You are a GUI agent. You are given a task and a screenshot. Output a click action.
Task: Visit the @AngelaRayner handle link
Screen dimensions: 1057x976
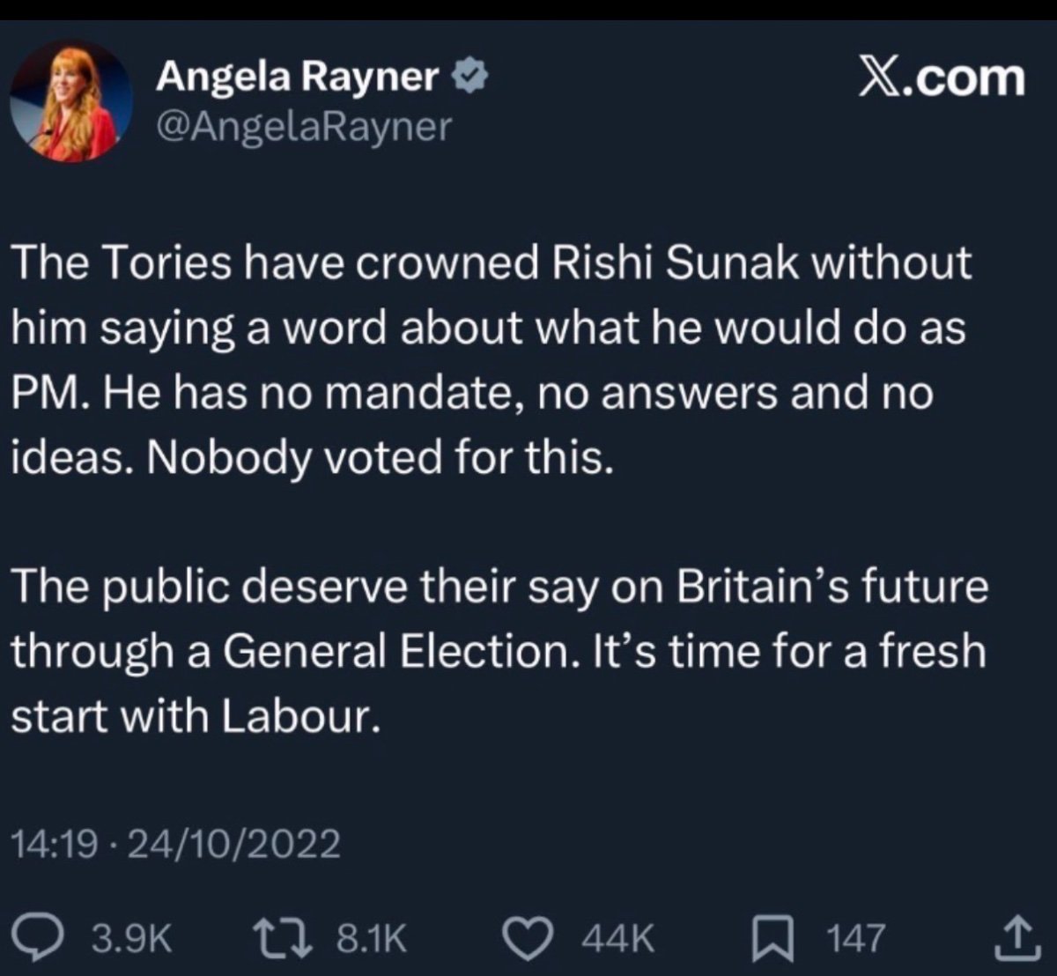coord(303,127)
